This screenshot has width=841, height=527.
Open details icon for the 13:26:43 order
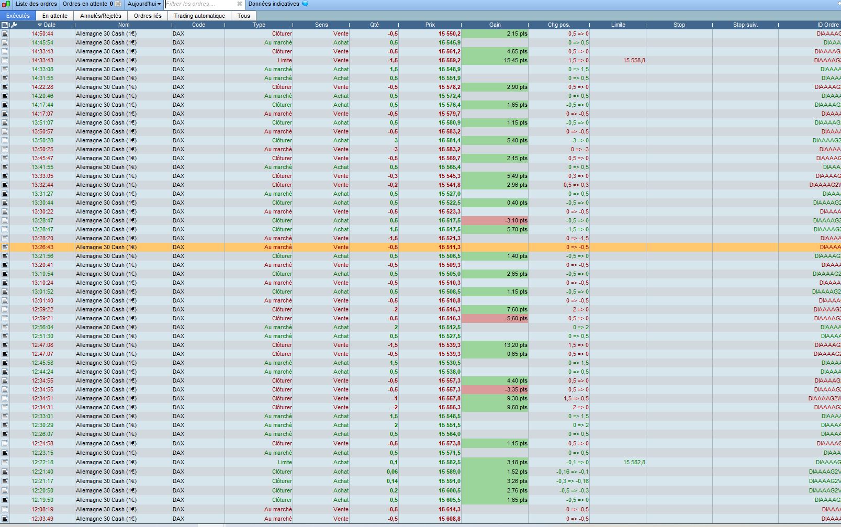pyautogui.click(x=5, y=247)
